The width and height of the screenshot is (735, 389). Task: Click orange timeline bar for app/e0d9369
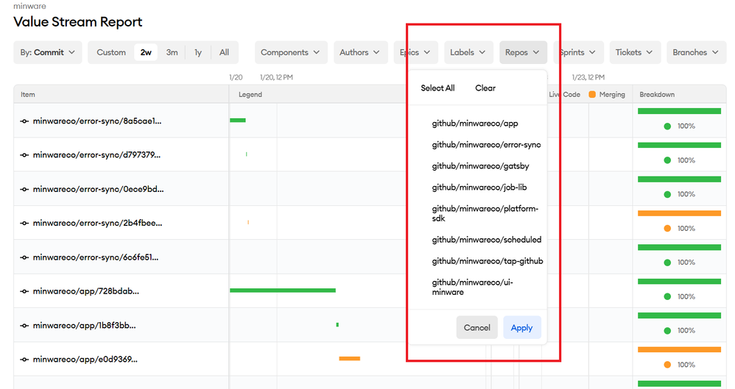[x=350, y=359]
